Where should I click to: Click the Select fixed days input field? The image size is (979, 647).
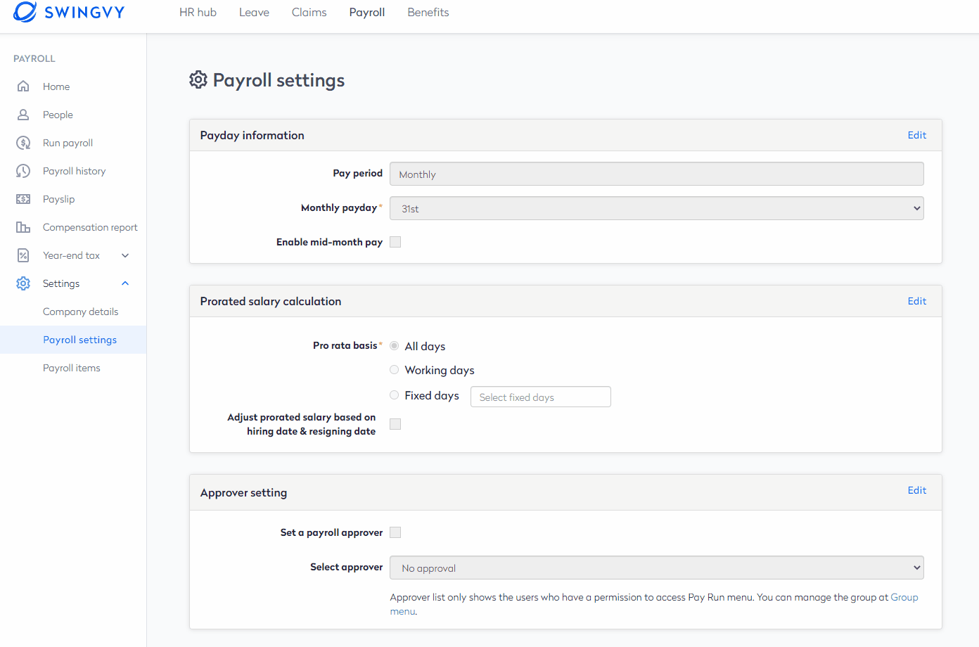tap(540, 397)
